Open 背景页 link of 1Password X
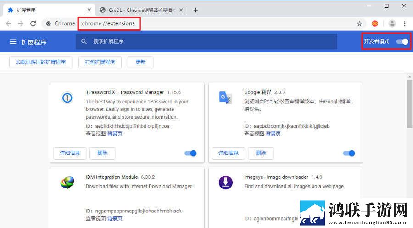Viewport: 413px width, 228px height. click(x=115, y=134)
